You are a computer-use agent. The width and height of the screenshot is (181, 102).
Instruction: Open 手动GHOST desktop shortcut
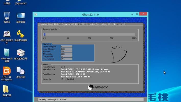[20, 3]
